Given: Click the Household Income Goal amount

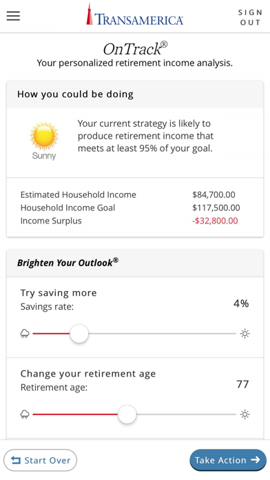Looking at the screenshot, I should [x=216, y=208].
